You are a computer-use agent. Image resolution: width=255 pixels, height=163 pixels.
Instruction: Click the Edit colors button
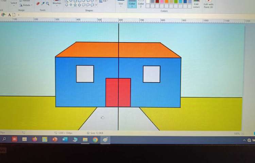click(197, 5)
